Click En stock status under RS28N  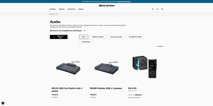click(93, 97)
